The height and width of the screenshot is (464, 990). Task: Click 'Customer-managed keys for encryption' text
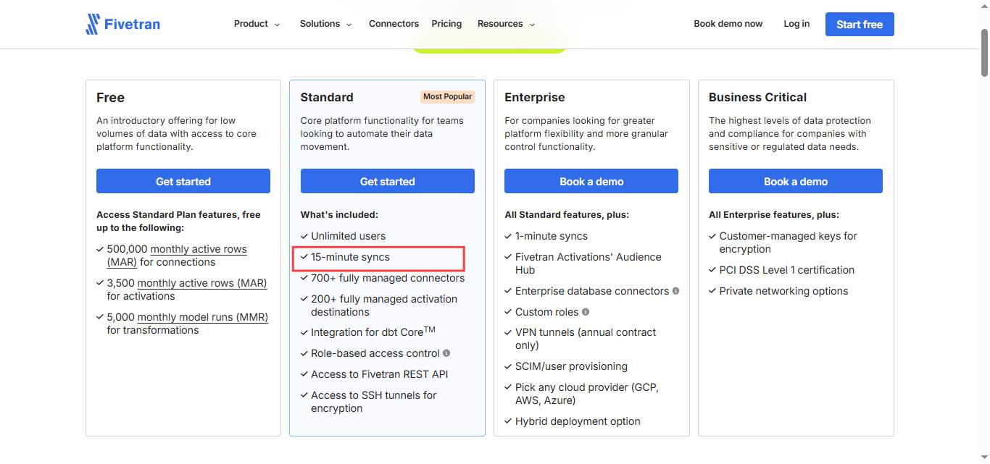[x=789, y=242]
